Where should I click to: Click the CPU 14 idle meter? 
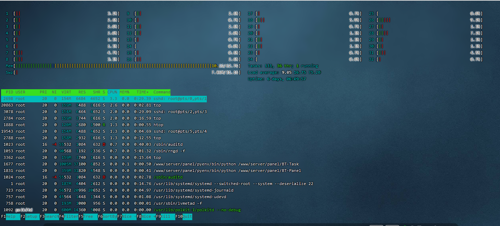pos(184,46)
